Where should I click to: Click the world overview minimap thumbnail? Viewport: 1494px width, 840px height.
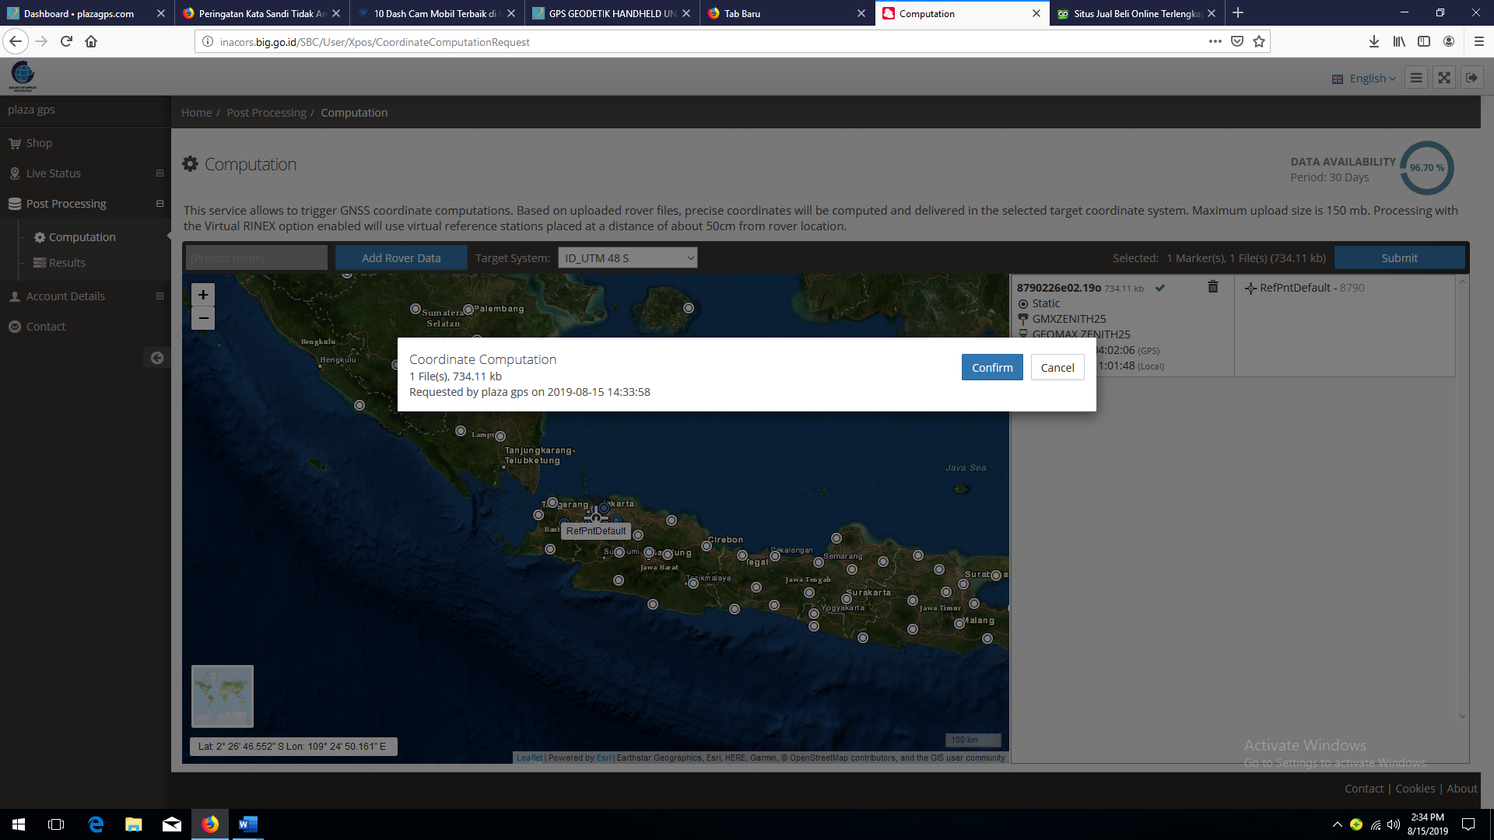(223, 696)
